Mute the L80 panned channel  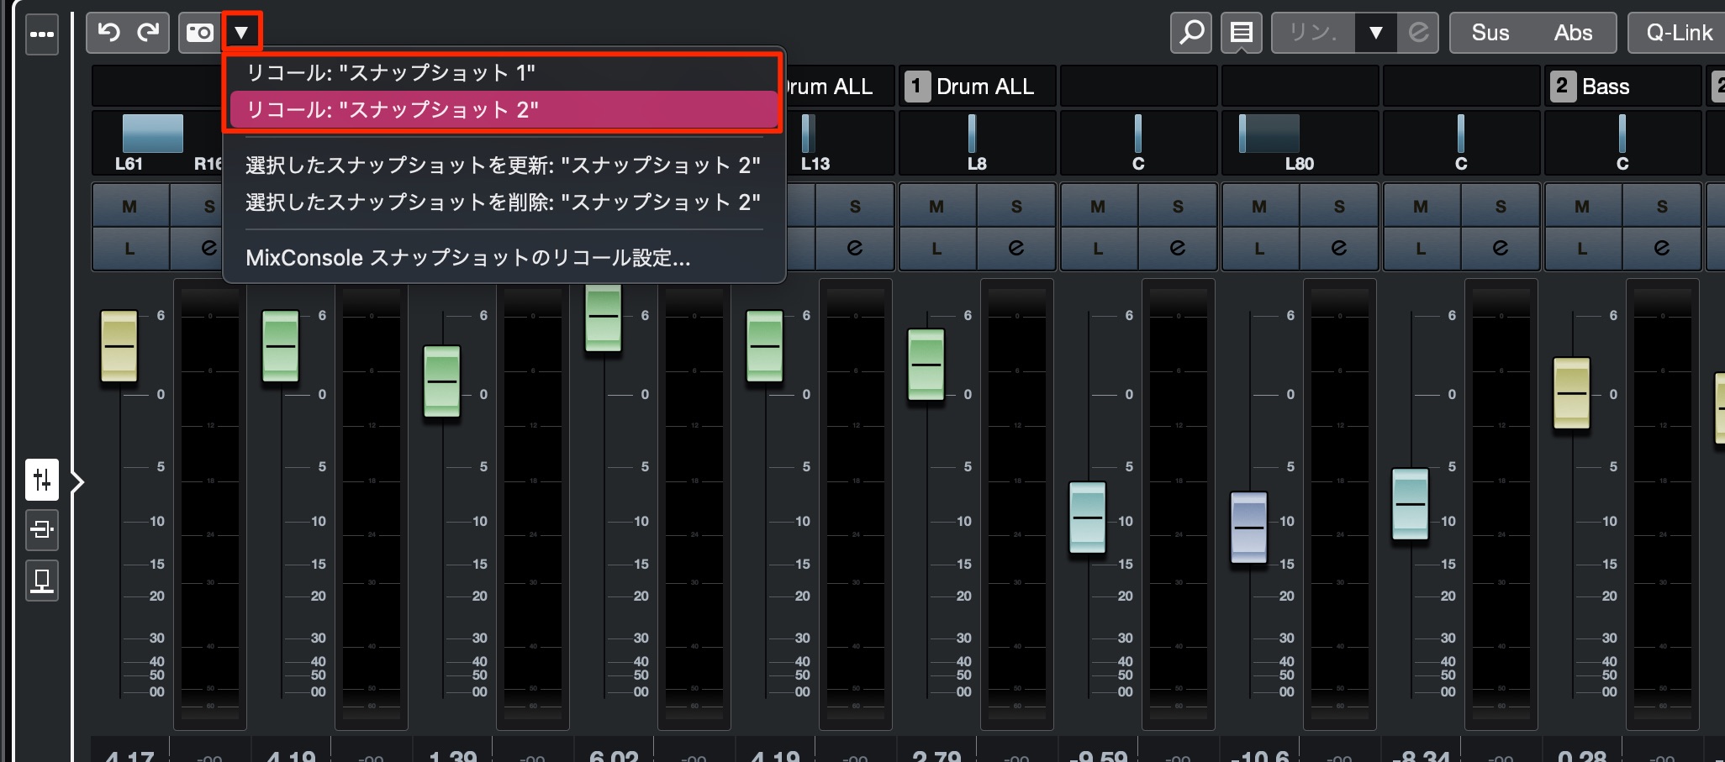1260,206
